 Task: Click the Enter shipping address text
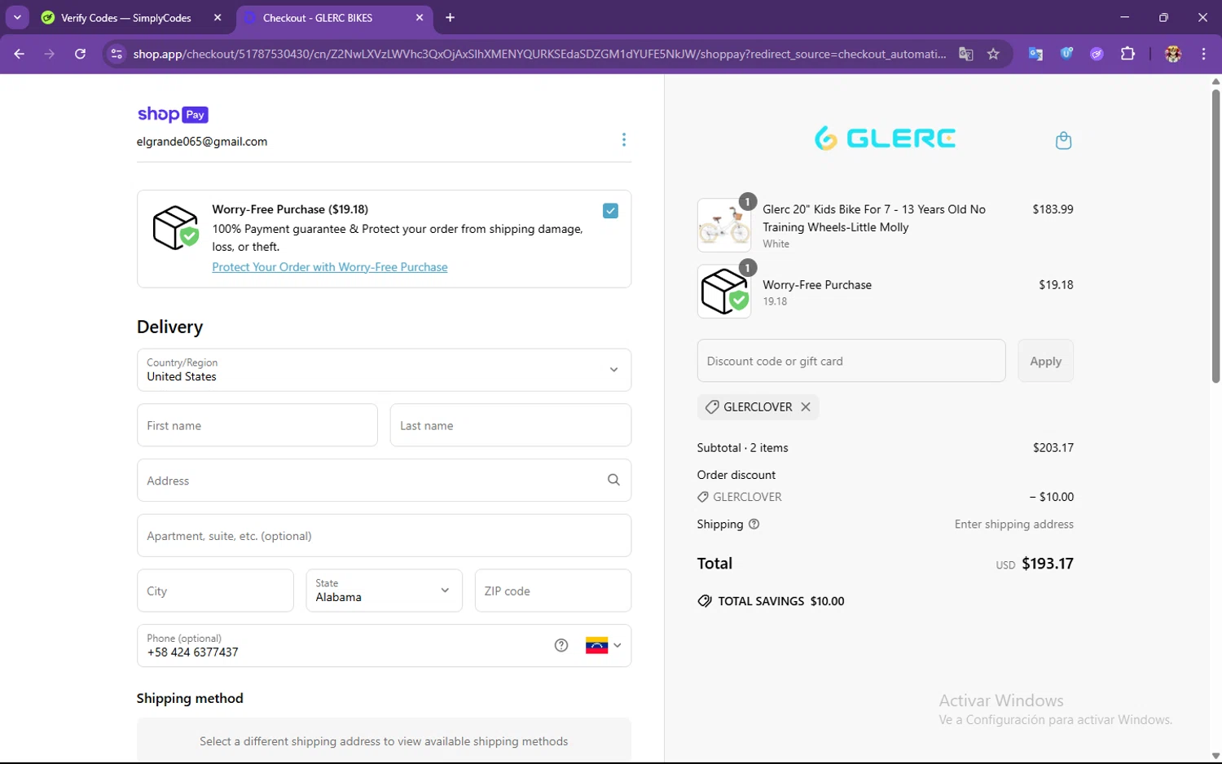pyautogui.click(x=1014, y=525)
